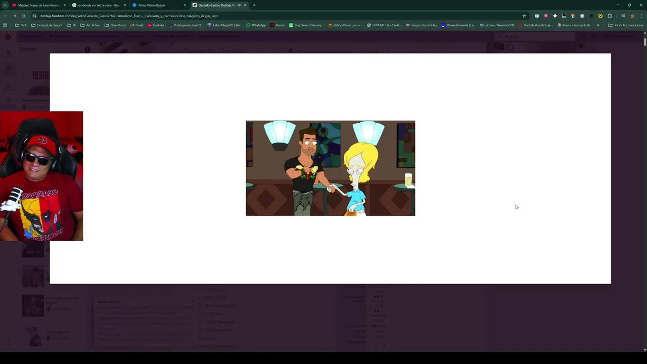The image size is (647, 364).
Task: Open the Videogames Zero St... bookmark
Action: 186,25
